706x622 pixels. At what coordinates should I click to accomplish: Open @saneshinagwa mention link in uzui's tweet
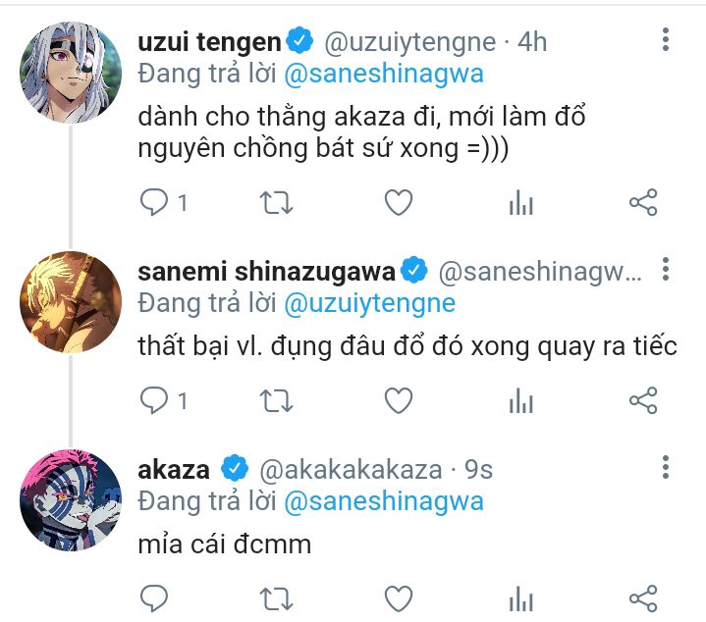384,74
